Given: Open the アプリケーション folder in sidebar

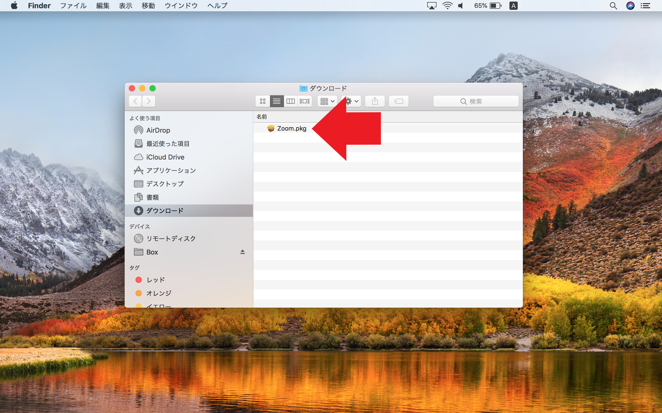Looking at the screenshot, I should tap(171, 170).
